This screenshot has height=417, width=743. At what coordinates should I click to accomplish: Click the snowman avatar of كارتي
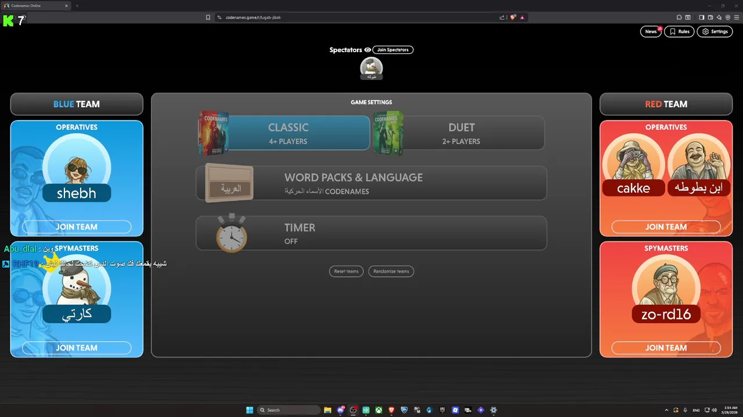(x=77, y=290)
